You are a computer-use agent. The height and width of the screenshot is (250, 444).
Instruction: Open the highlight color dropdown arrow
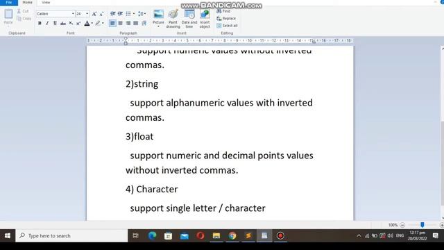pos(103,23)
